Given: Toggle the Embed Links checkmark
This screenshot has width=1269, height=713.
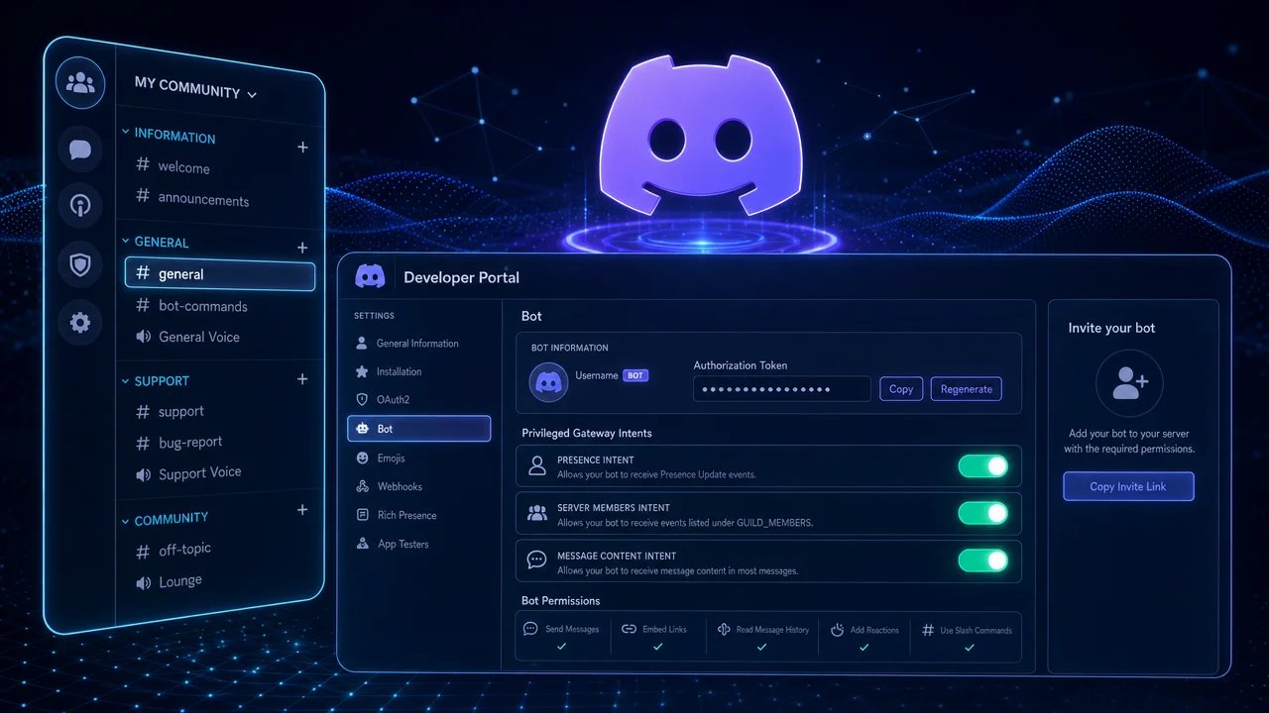Looking at the screenshot, I should 657,647.
